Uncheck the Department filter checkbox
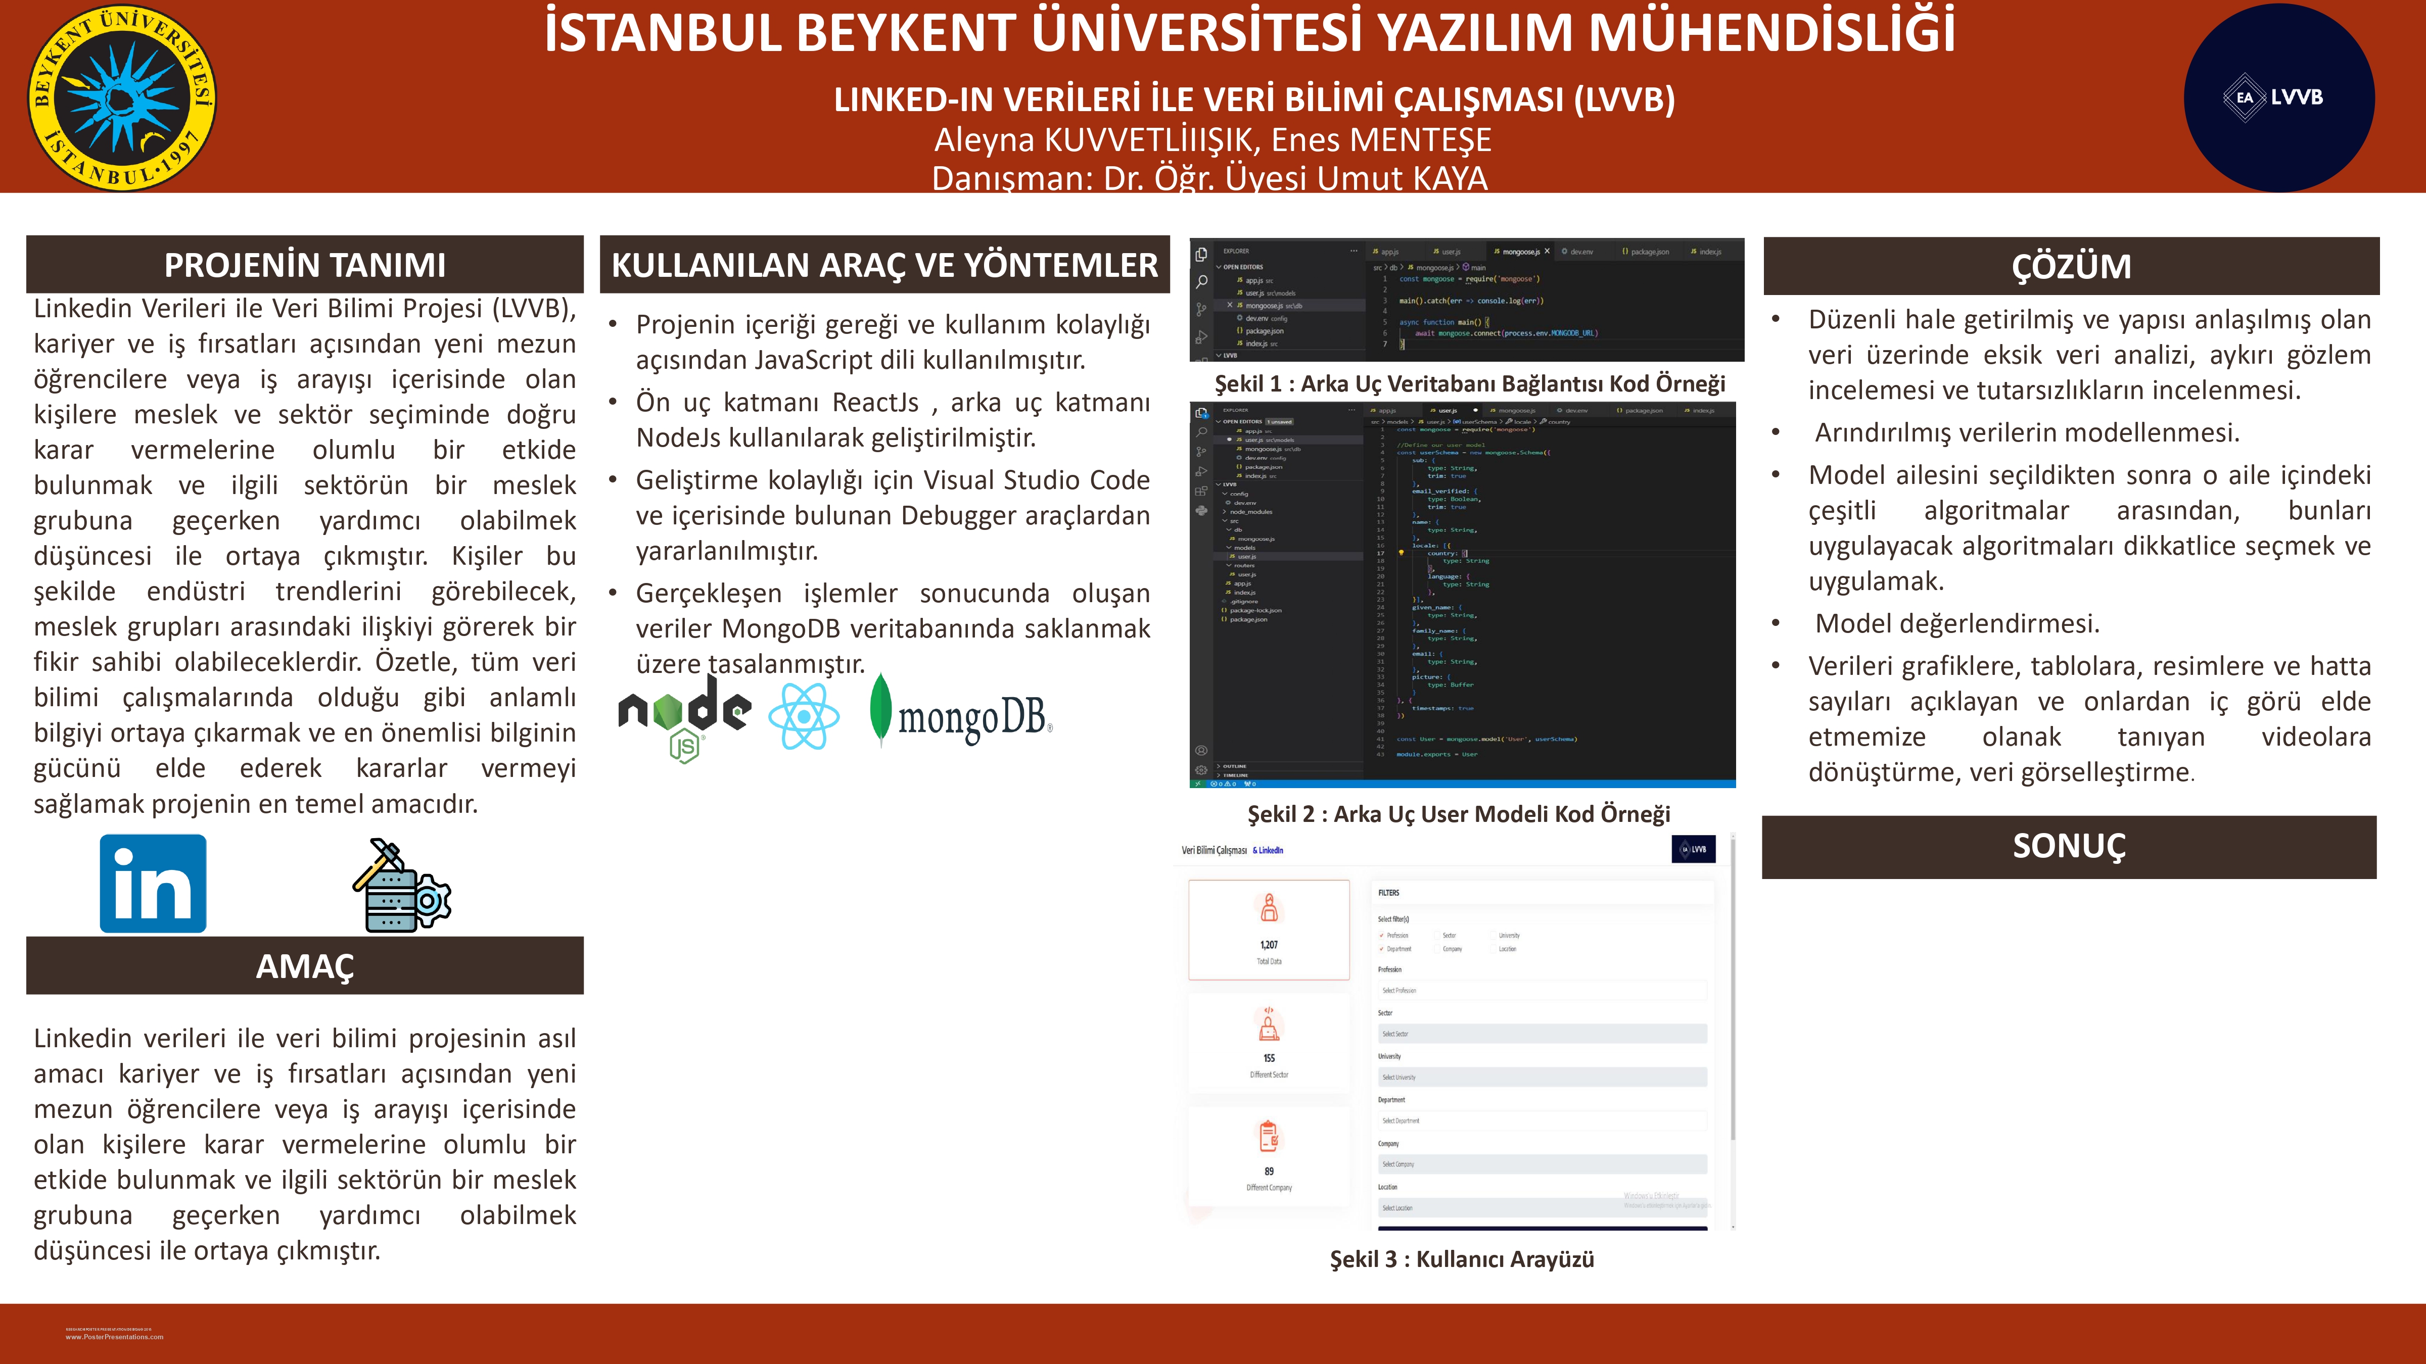The height and width of the screenshot is (1364, 2426). pos(1382,949)
